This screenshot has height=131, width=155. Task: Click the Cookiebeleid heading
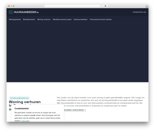pyautogui.click(x=21, y=108)
